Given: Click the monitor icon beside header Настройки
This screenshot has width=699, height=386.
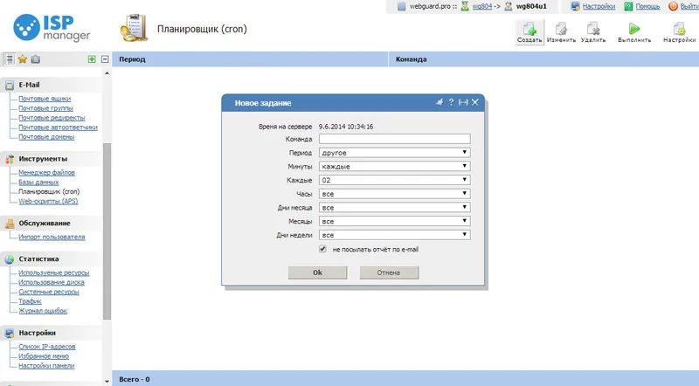Looking at the screenshot, I should coord(576,6).
